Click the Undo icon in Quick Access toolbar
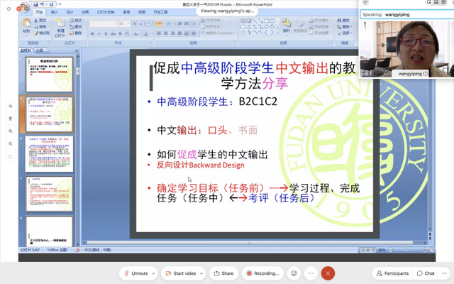The width and height of the screenshot is (454, 284). 43,4
